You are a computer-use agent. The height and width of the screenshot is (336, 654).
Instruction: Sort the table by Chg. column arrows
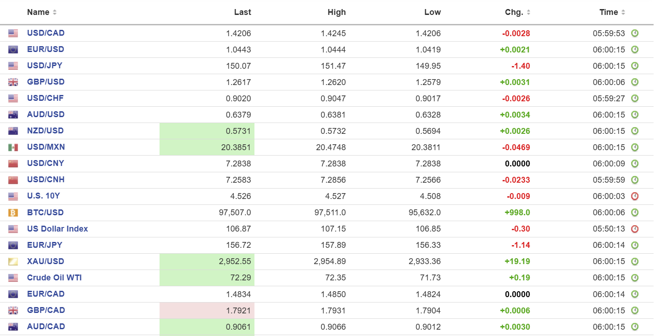click(528, 13)
